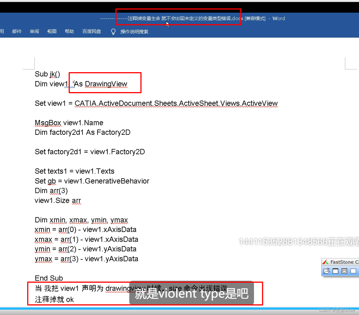Click the FastStone red-green logo icon
Image resolution: width=359 pixels, height=315 pixels.
pyautogui.click(x=325, y=262)
